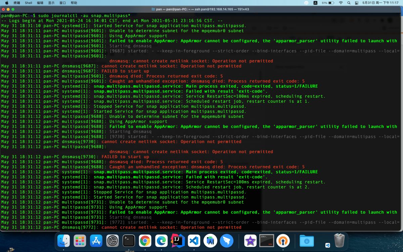Open the Shell menu

coord(29,3)
